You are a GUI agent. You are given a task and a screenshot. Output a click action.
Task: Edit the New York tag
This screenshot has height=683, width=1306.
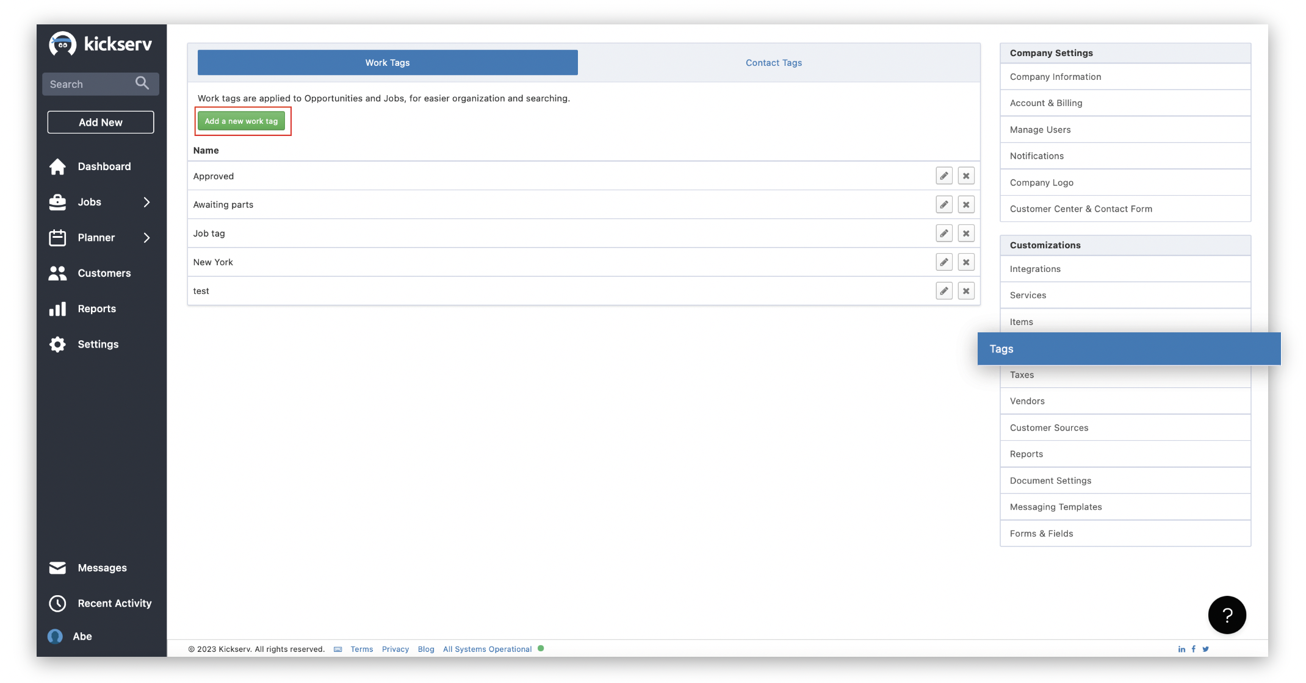(x=943, y=262)
